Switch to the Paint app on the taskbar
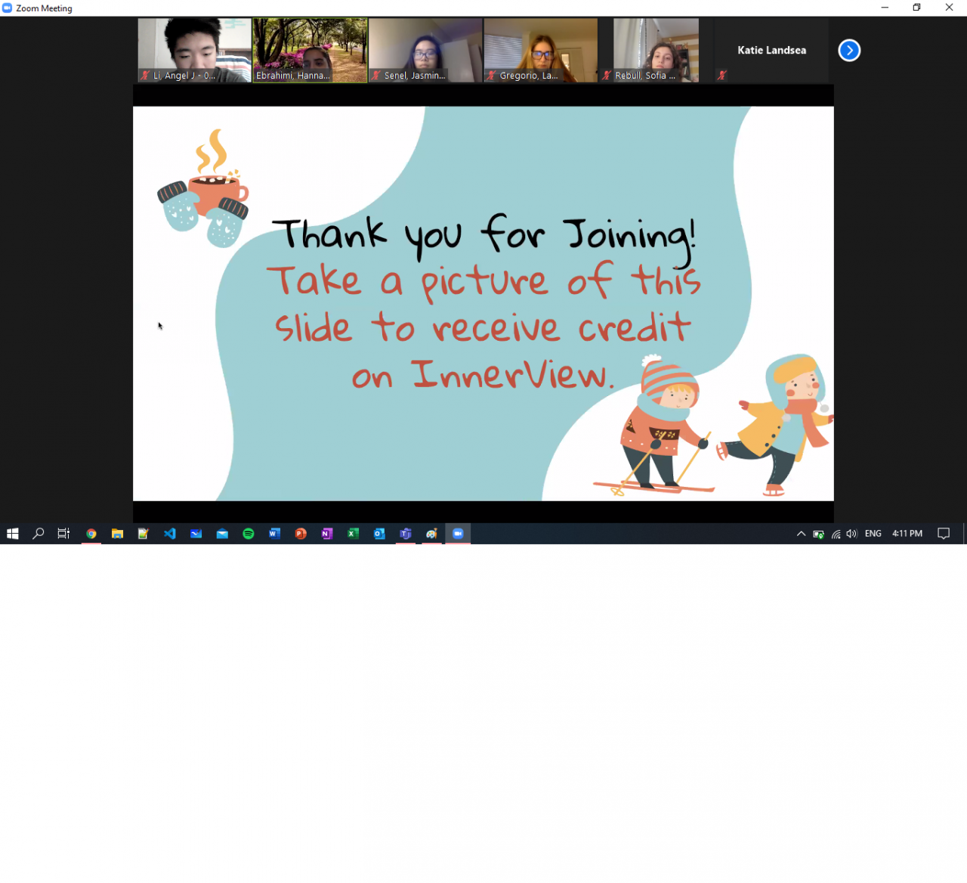 [431, 534]
